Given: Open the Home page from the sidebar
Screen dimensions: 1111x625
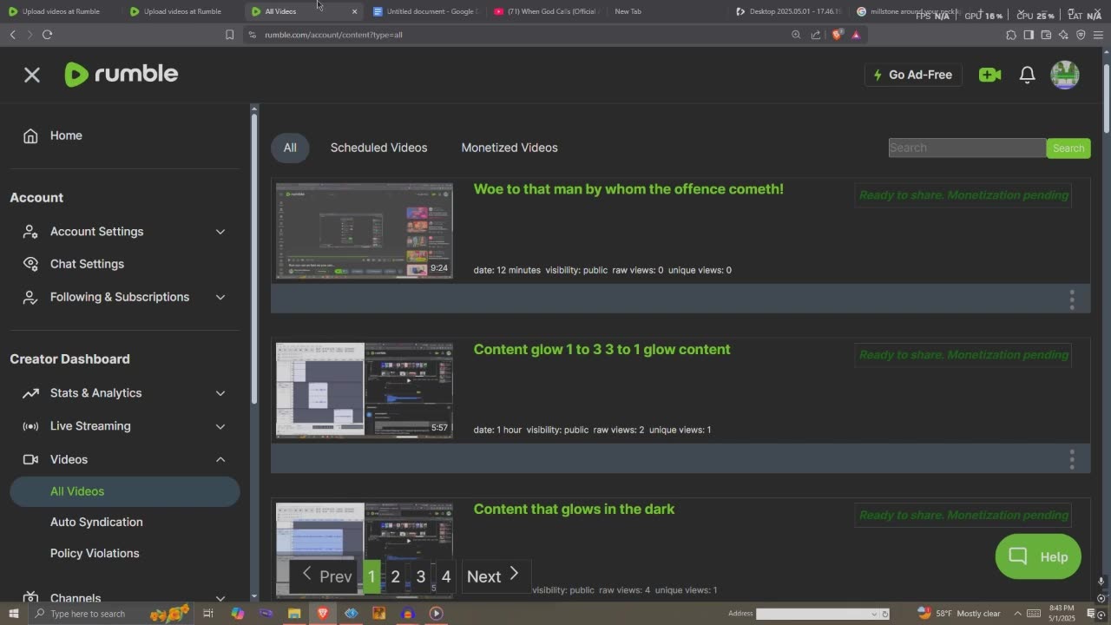Looking at the screenshot, I should [x=66, y=135].
